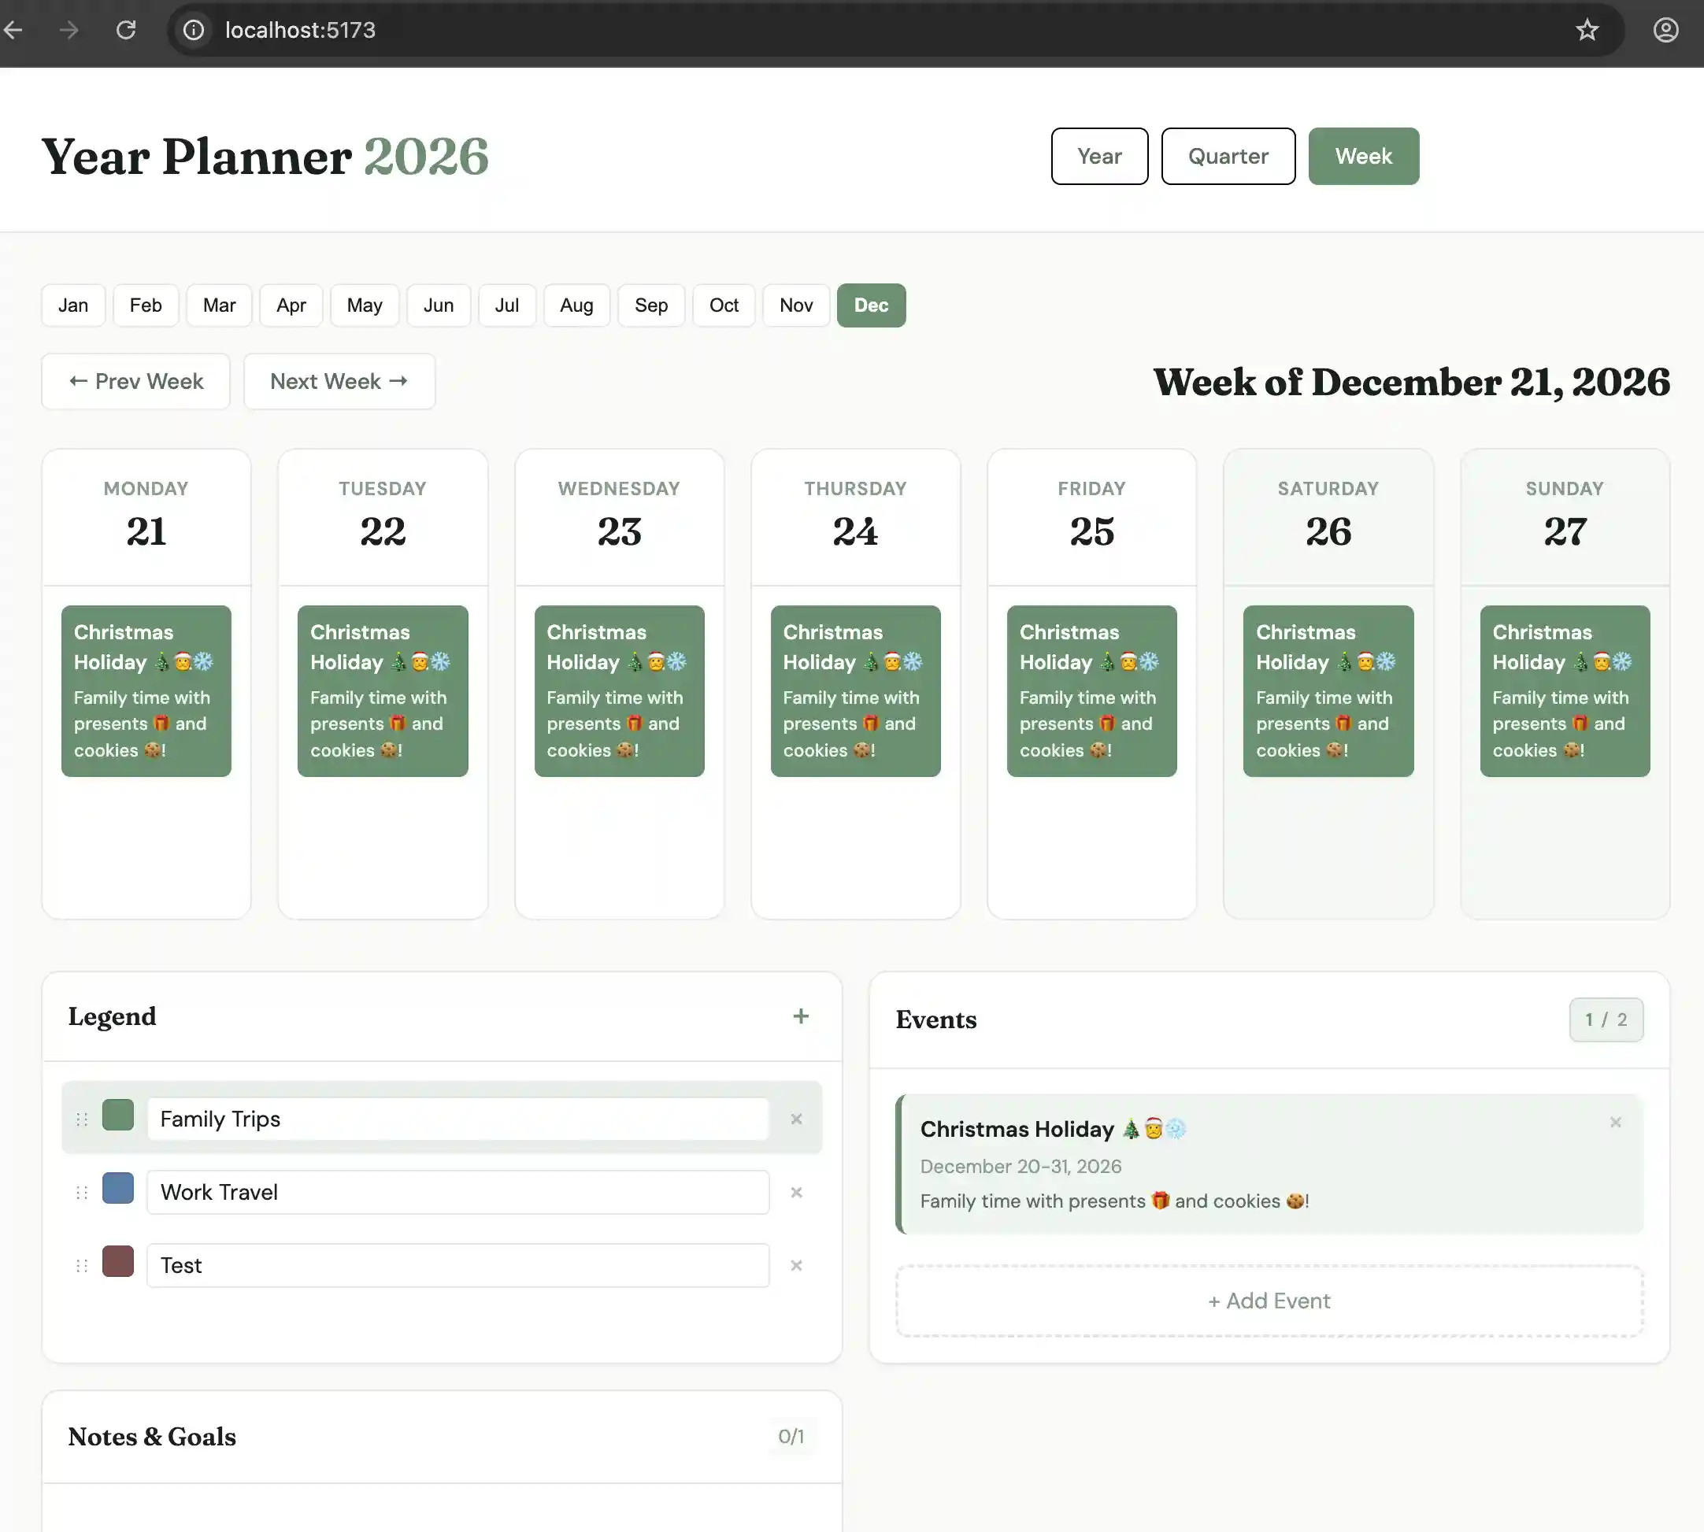Image resolution: width=1704 pixels, height=1532 pixels.
Task: Click drag handle next to Test
Action: (x=82, y=1265)
